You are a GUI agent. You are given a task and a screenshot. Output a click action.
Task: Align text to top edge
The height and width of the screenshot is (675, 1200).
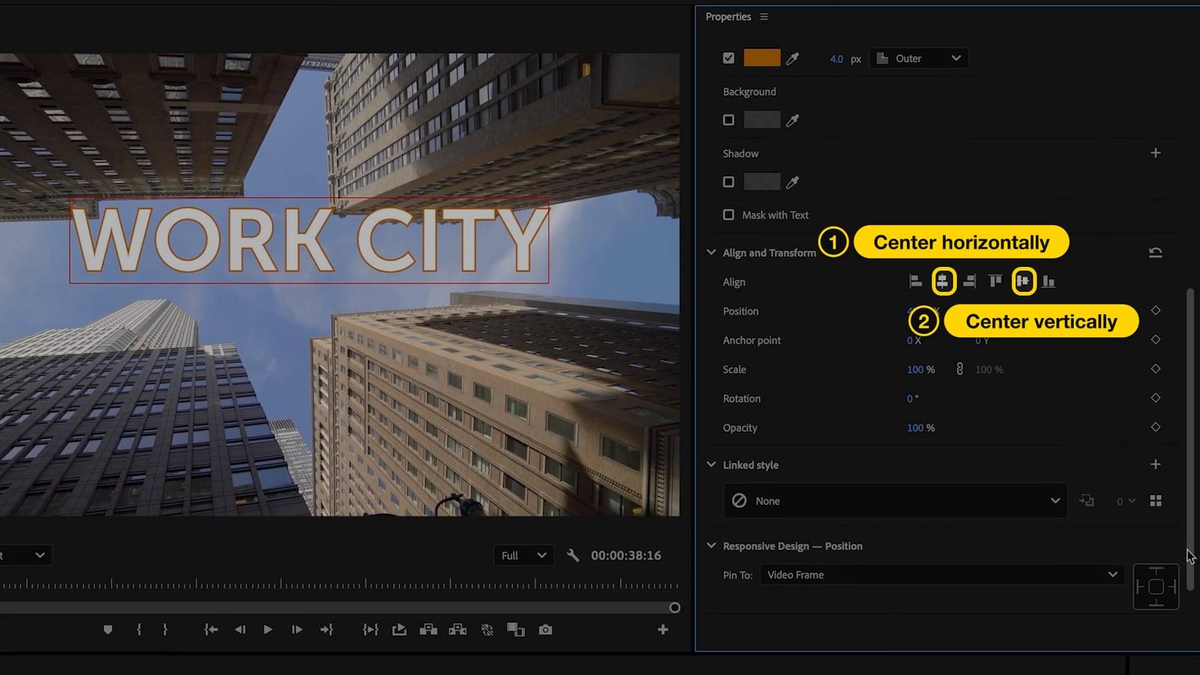pyautogui.click(x=995, y=281)
